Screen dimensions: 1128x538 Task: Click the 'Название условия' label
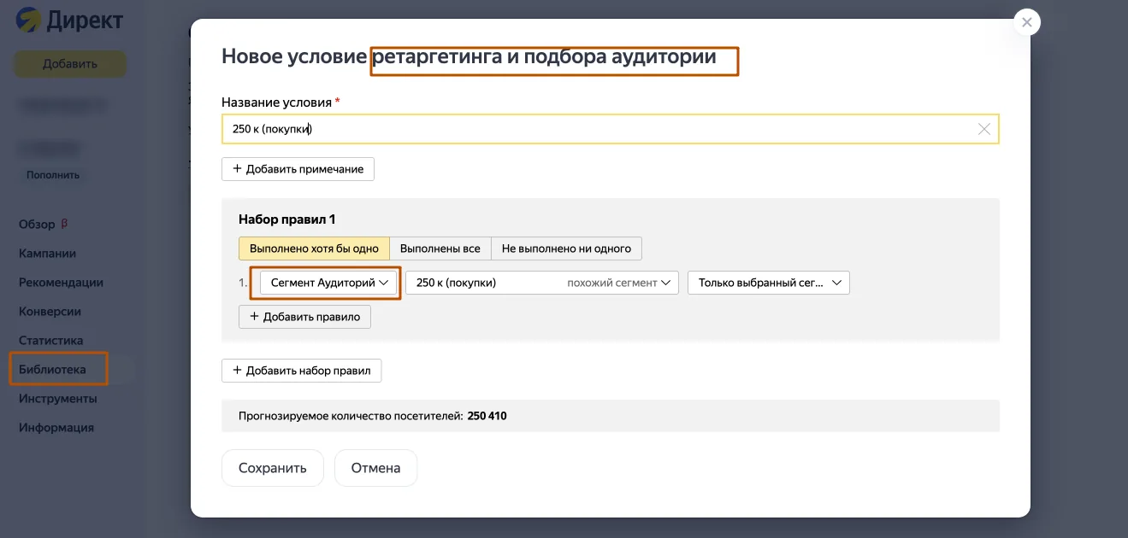[x=276, y=102]
